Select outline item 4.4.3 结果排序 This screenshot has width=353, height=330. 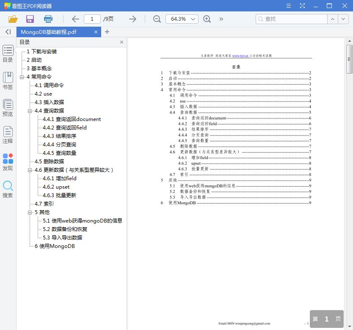point(59,136)
